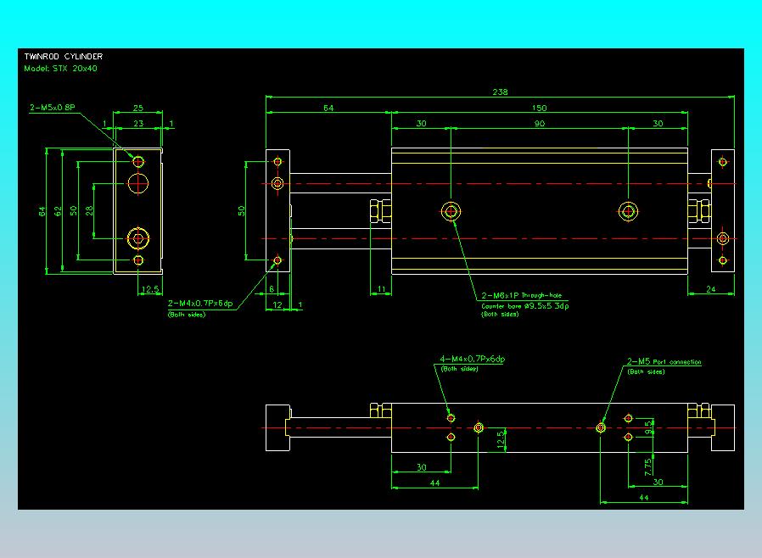Click the 7.75 vertical dimension
Screen dimensions: 762x558
pyautogui.click(x=647, y=467)
